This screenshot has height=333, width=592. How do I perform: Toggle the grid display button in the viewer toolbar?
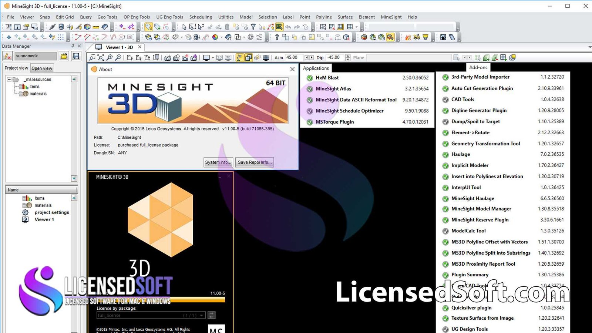click(266, 57)
